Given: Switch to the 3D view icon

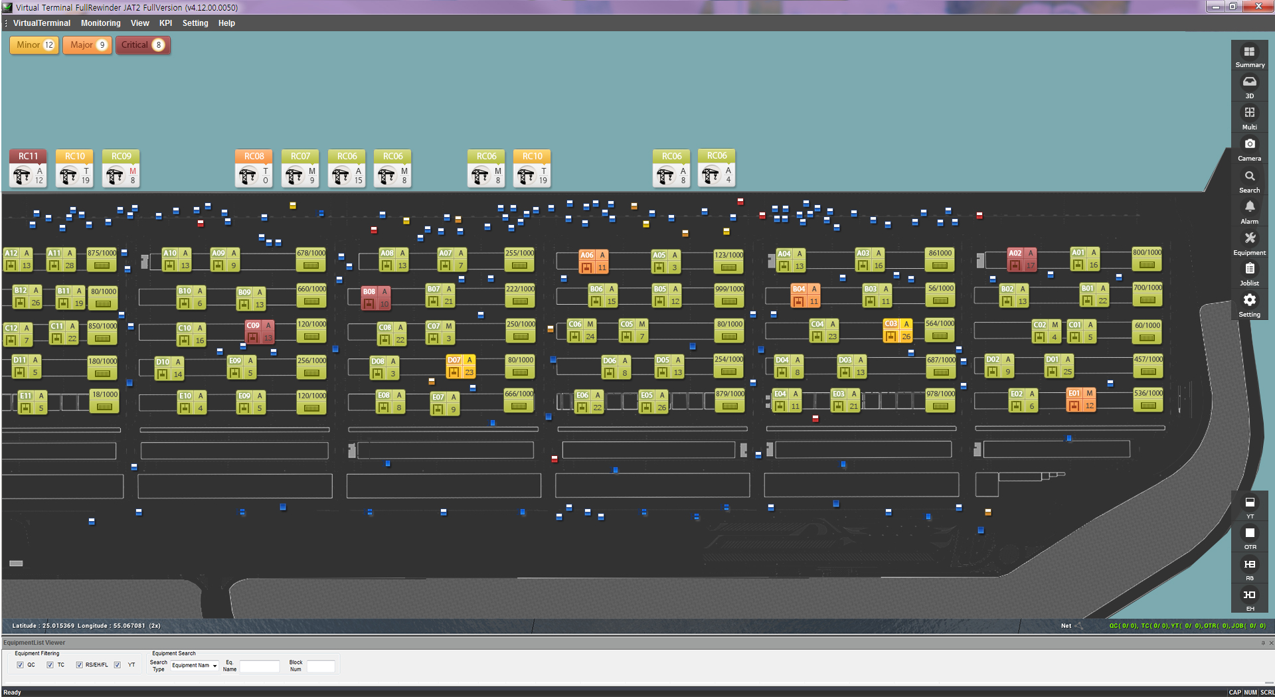Looking at the screenshot, I should 1249,83.
